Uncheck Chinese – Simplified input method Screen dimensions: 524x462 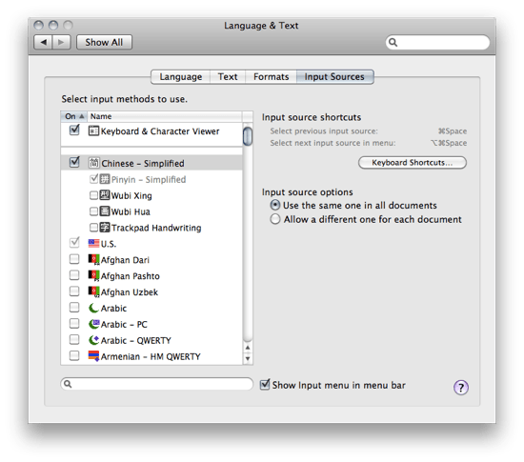[74, 162]
